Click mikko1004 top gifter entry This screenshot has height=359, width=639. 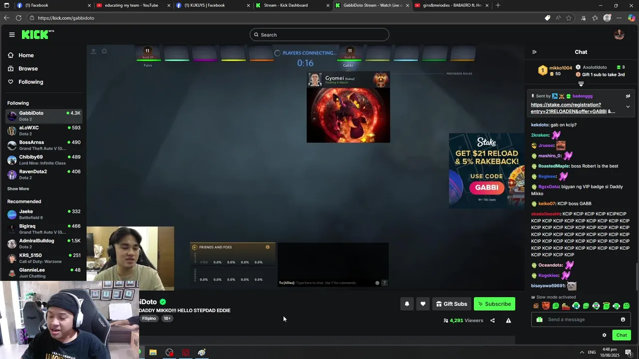pos(555,71)
